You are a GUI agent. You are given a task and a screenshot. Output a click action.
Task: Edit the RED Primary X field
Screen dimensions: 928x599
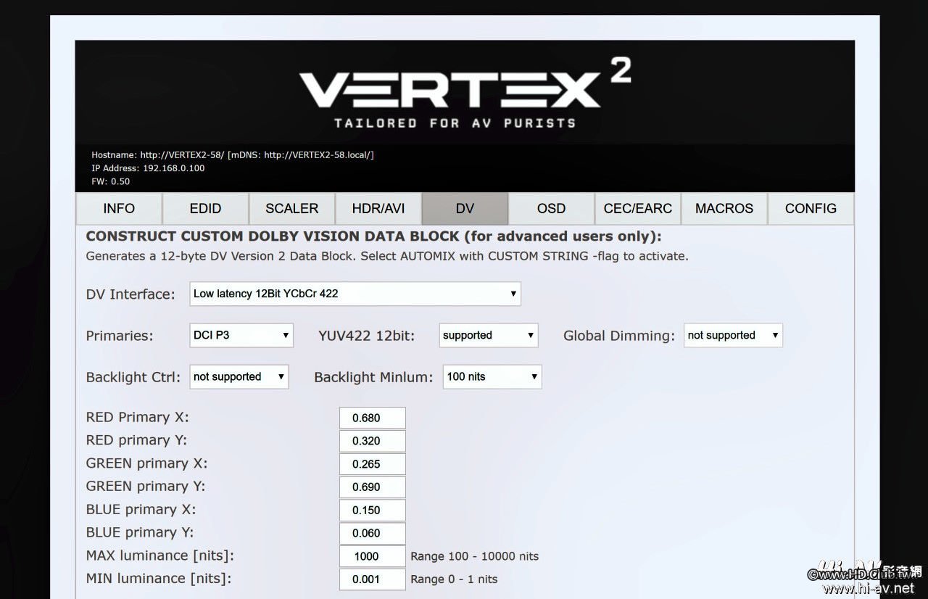pos(373,418)
